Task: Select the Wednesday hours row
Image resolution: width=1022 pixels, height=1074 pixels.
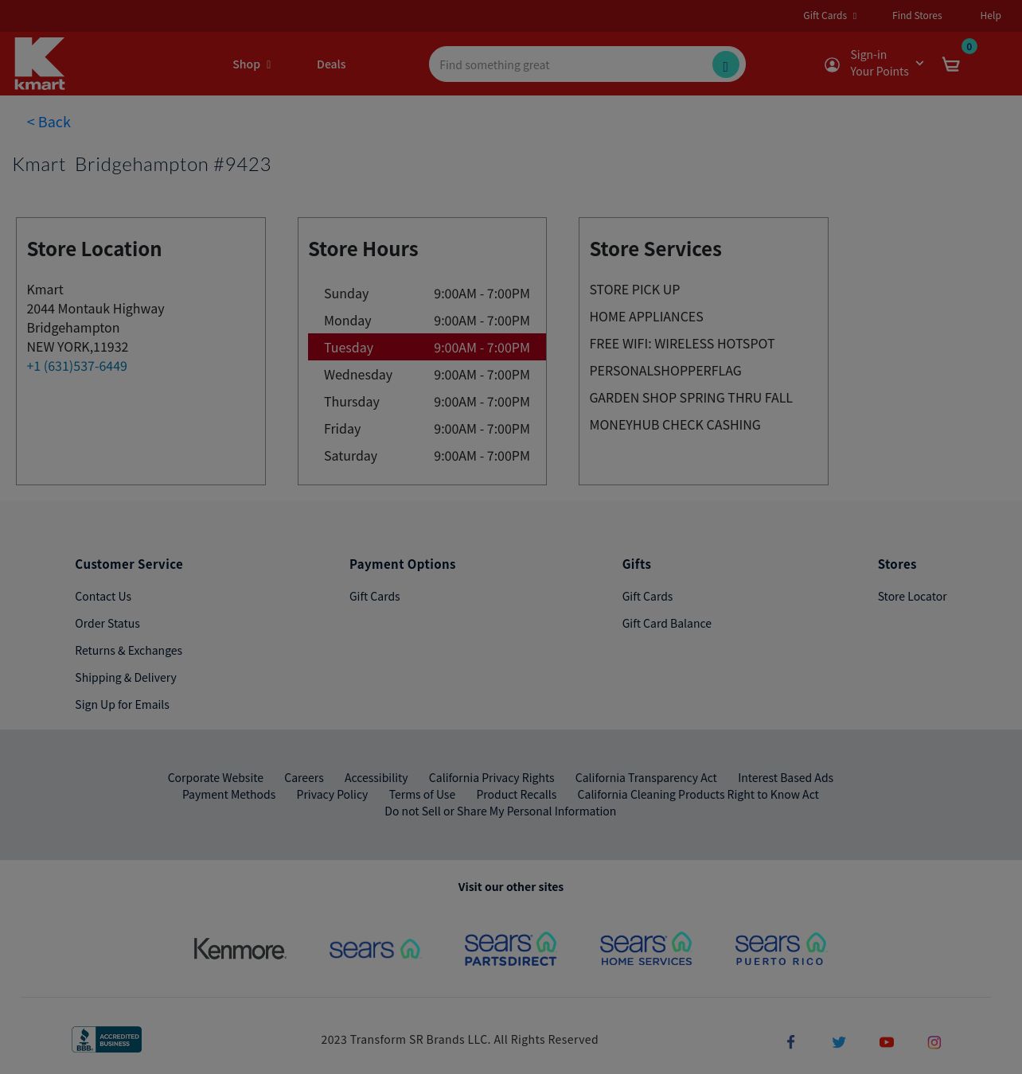Action: point(427,374)
